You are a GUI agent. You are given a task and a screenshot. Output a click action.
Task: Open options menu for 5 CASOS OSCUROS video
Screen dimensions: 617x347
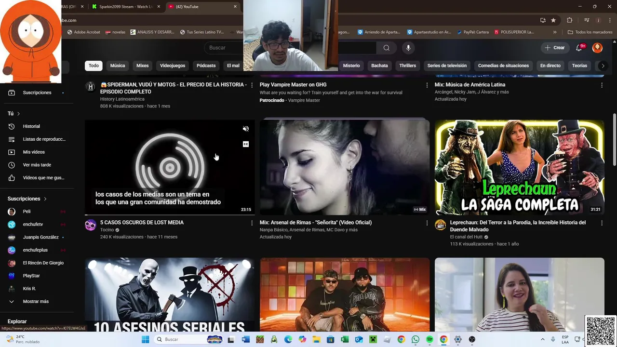click(252, 223)
